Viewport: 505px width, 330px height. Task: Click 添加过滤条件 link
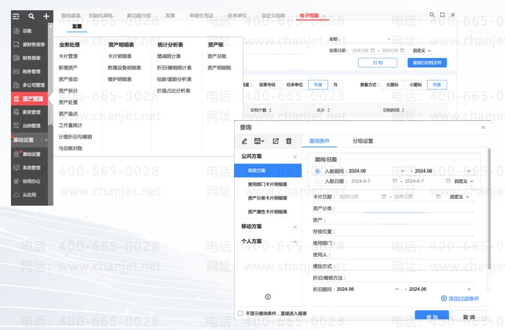(460, 299)
